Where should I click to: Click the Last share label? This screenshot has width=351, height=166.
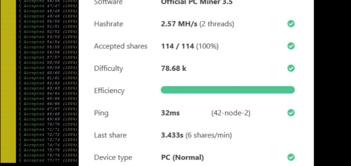110,135
